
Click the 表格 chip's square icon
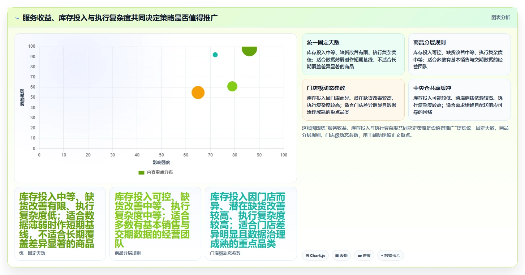click(x=337, y=255)
